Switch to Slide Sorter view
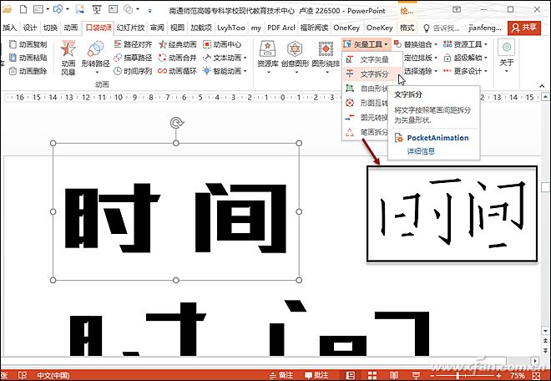This screenshot has width=551, height=381. pos(372,375)
